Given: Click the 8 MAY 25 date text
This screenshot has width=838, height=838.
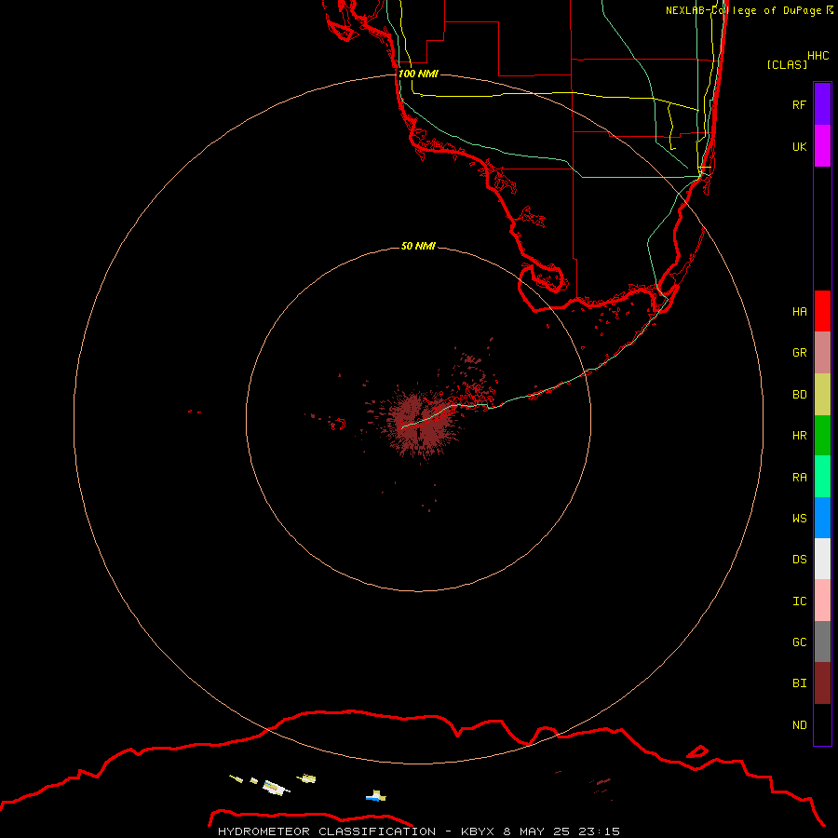Looking at the screenshot, I should tap(537, 831).
